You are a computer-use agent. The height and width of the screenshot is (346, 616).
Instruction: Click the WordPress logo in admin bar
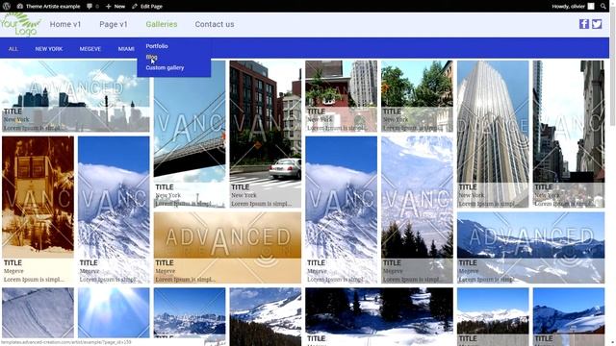click(x=7, y=7)
